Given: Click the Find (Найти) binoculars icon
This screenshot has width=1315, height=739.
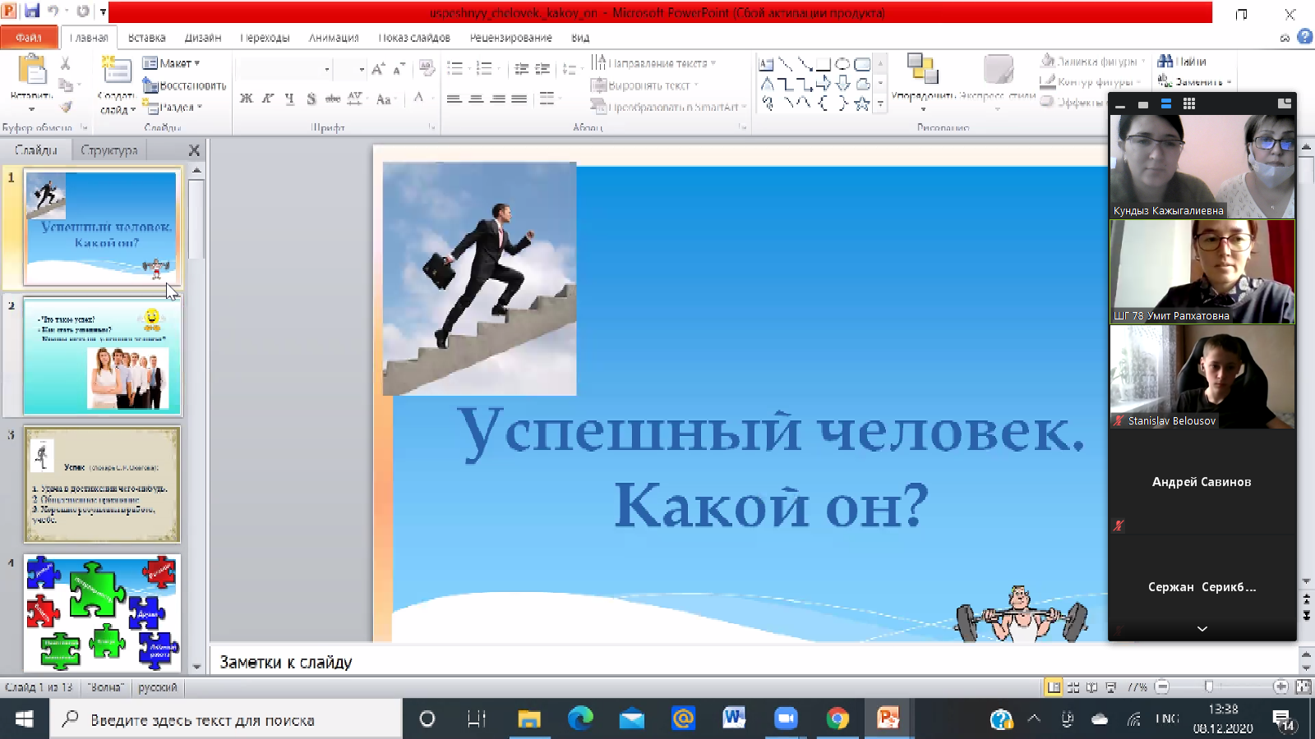Looking at the screenshot, I should coord(1165,62).
